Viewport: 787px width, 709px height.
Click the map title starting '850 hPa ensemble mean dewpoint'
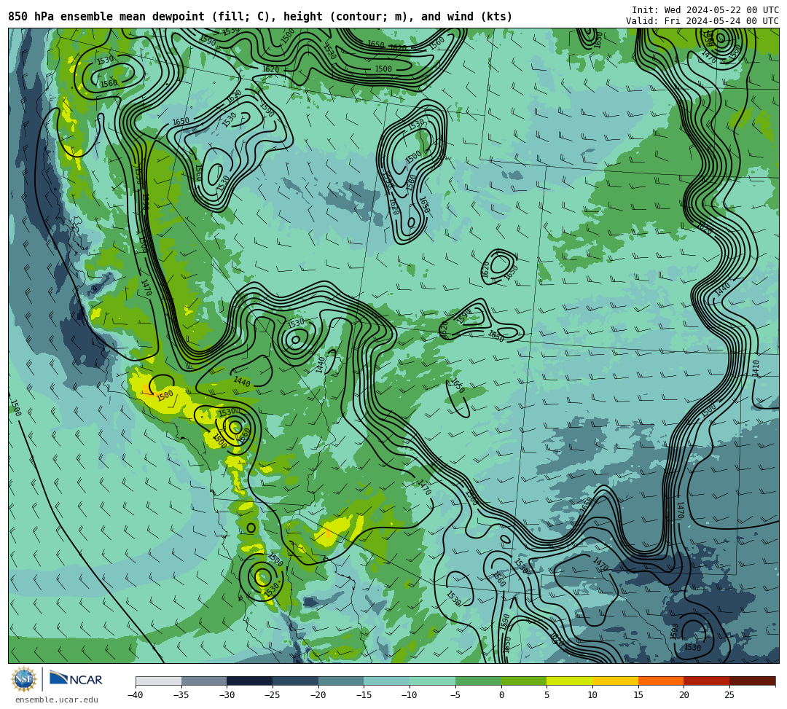coord(260,17)
